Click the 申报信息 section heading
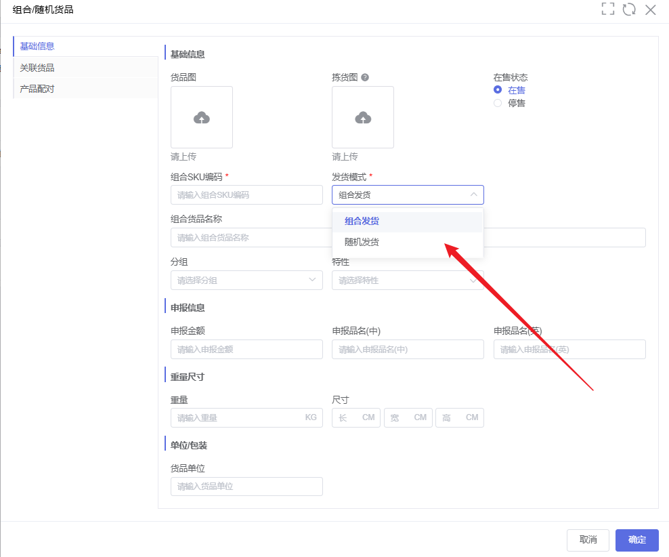The width and height of the screenshot is (669, 557). coord(188,308)
